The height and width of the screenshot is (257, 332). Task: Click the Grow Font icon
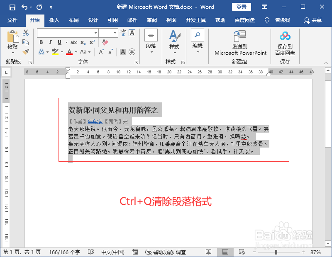pos(101,52)
